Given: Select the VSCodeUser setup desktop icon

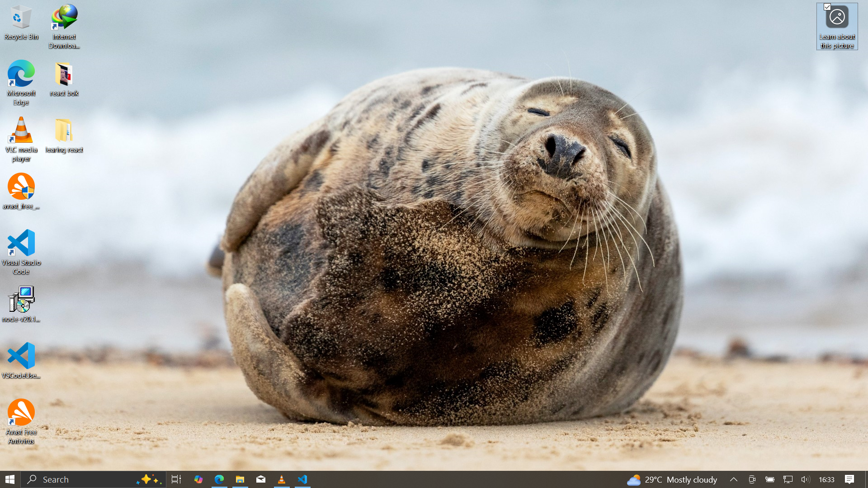Looking at the screenshot, I should (21, 356).
